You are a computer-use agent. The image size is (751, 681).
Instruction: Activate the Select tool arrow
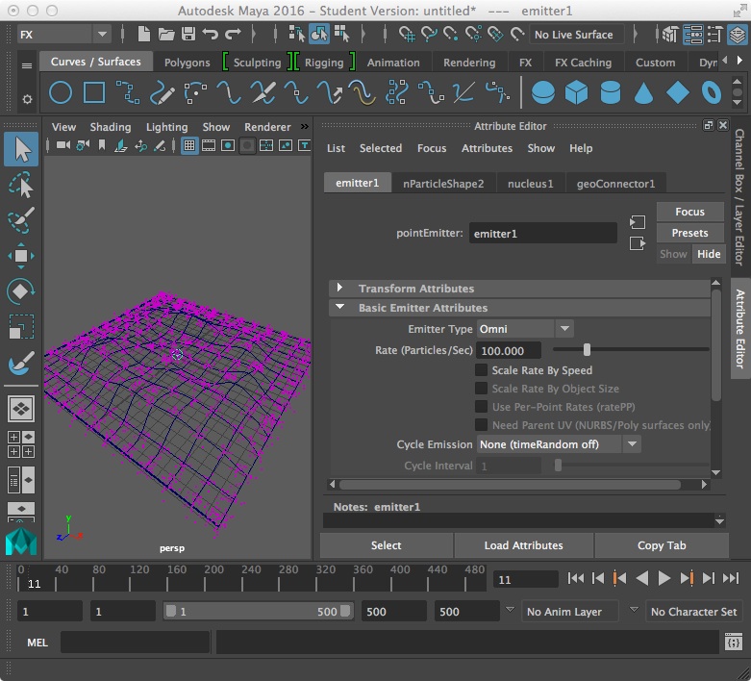21,149
